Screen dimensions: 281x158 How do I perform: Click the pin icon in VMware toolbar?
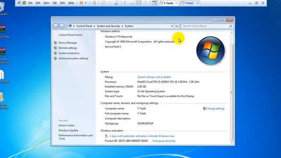point(19,3)
